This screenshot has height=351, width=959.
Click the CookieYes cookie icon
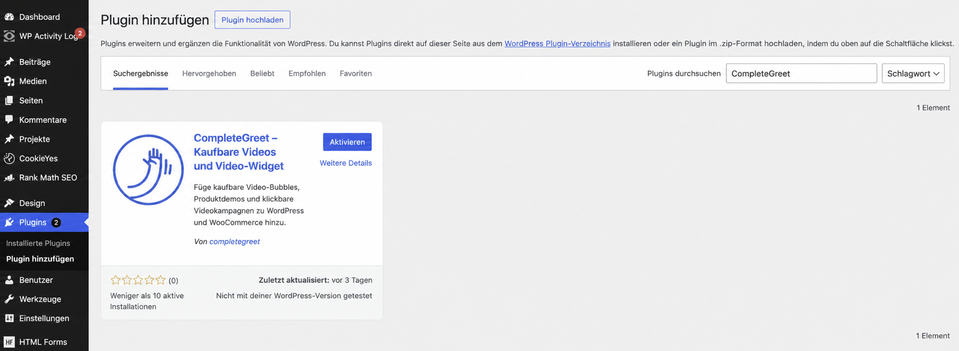tap(9, 159)
